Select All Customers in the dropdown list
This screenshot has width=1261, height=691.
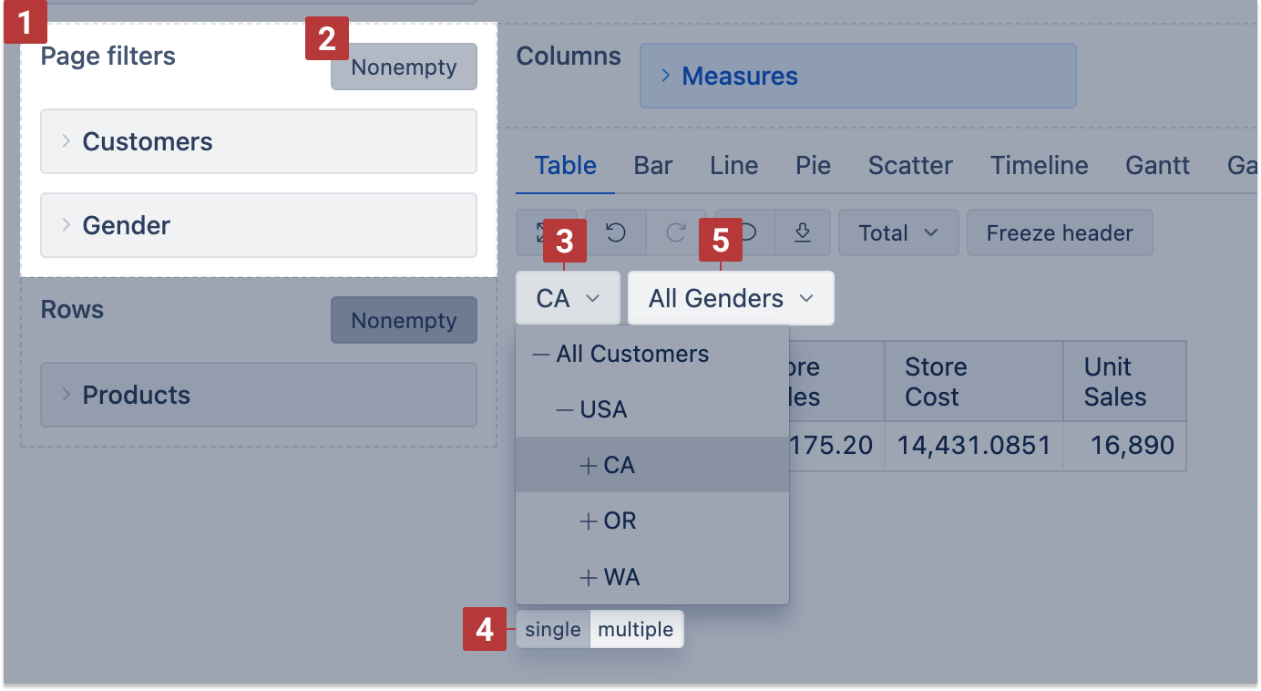[x=632, y=354]
